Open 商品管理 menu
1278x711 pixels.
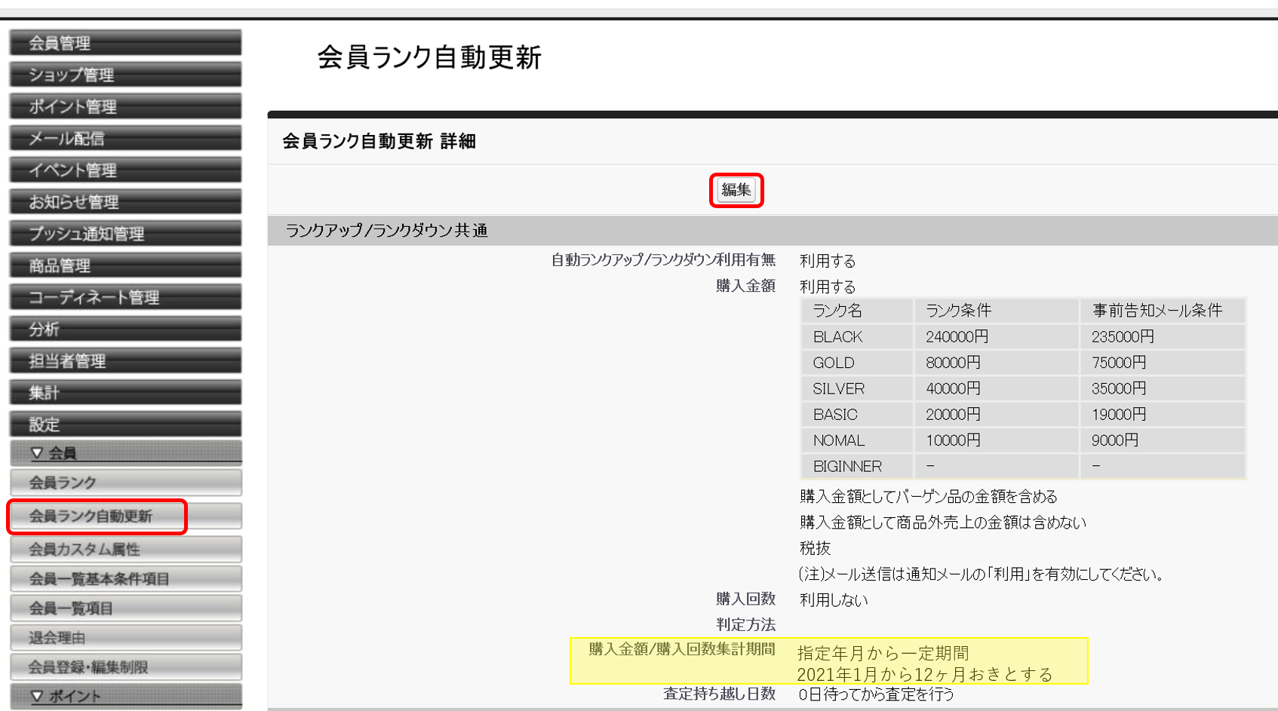pos(125,265)
